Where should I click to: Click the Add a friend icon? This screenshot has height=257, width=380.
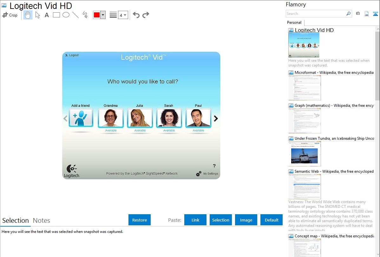click(81, 118)
